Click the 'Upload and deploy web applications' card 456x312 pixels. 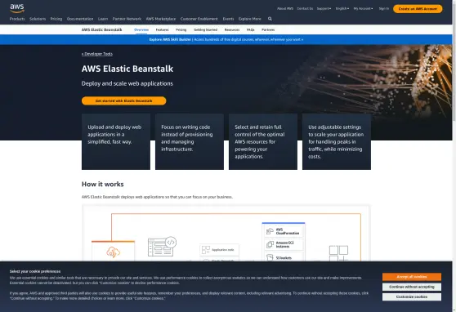click(116, 141)
